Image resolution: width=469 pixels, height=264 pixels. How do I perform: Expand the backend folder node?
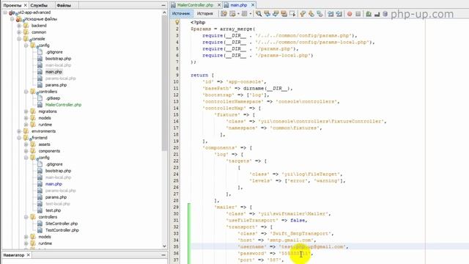point(19,26)
